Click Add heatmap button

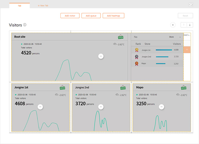113,16
